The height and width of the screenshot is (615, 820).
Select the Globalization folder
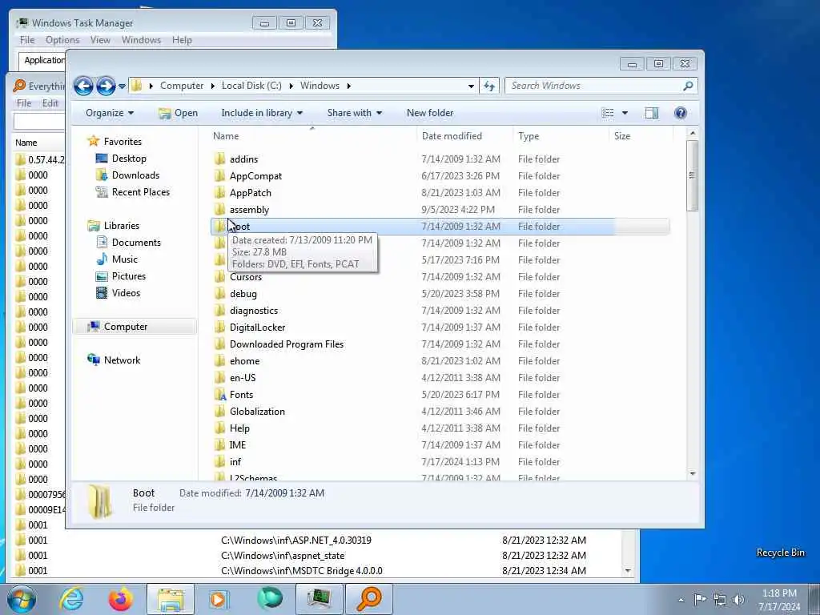click(x=257, y=411)
